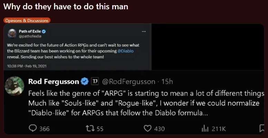Screen dimensions: 268x138
Task: Bookmark Rod Fergusson's tweet
Action: [x=261, y=129]
